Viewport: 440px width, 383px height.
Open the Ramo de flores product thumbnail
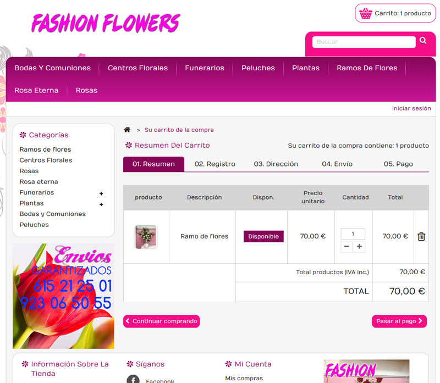(146, 237)
